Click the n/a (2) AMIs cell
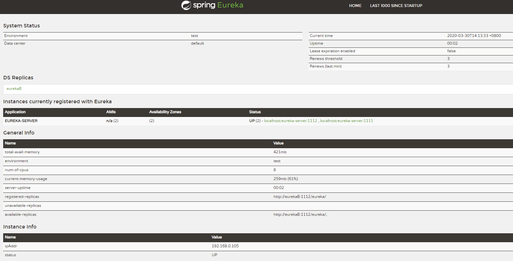513x261 pixels. point(112,121)
